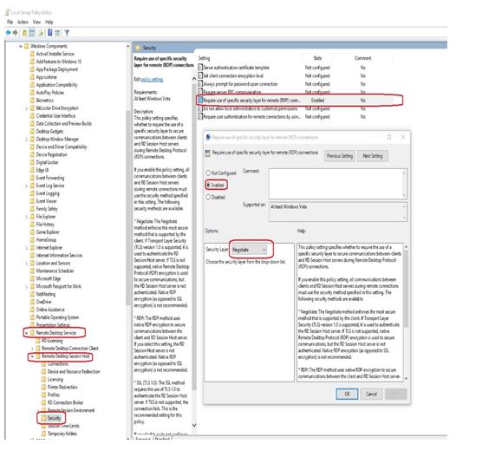
Task: Select the Enabled radio button
Action: (208, 185)
